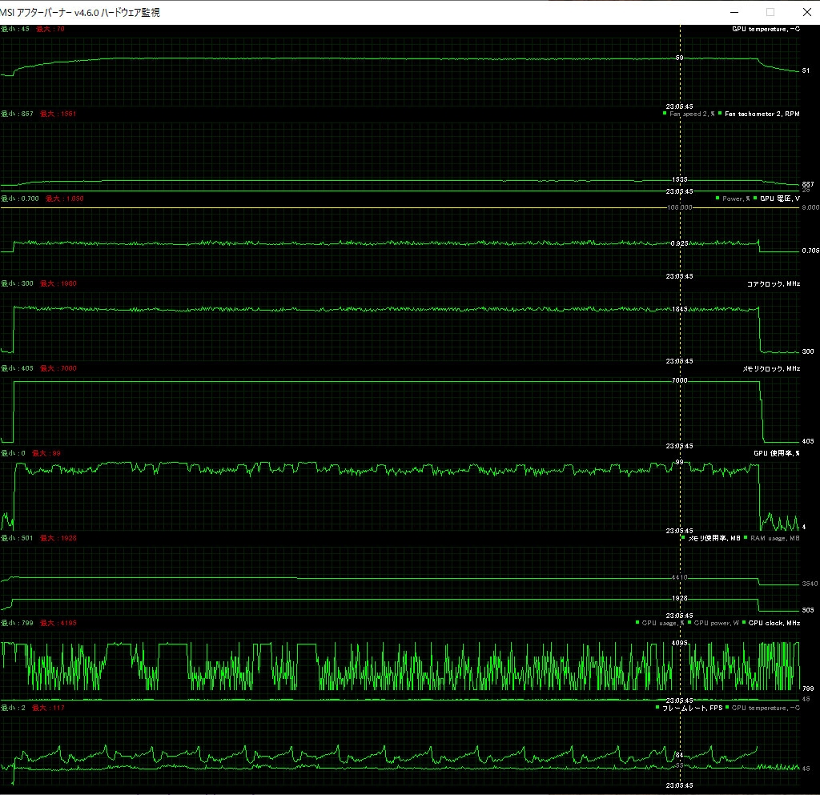Maximize the hardware monitor window
Image resolution: width=820 pixels, height=795 pixels.
(770, 12)
